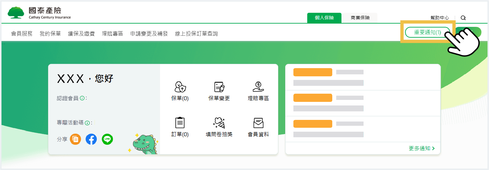This screenshot has width=489, height=170.
Task: Click the Cathay Century Insurance logo
Action: tap(39, 13)
